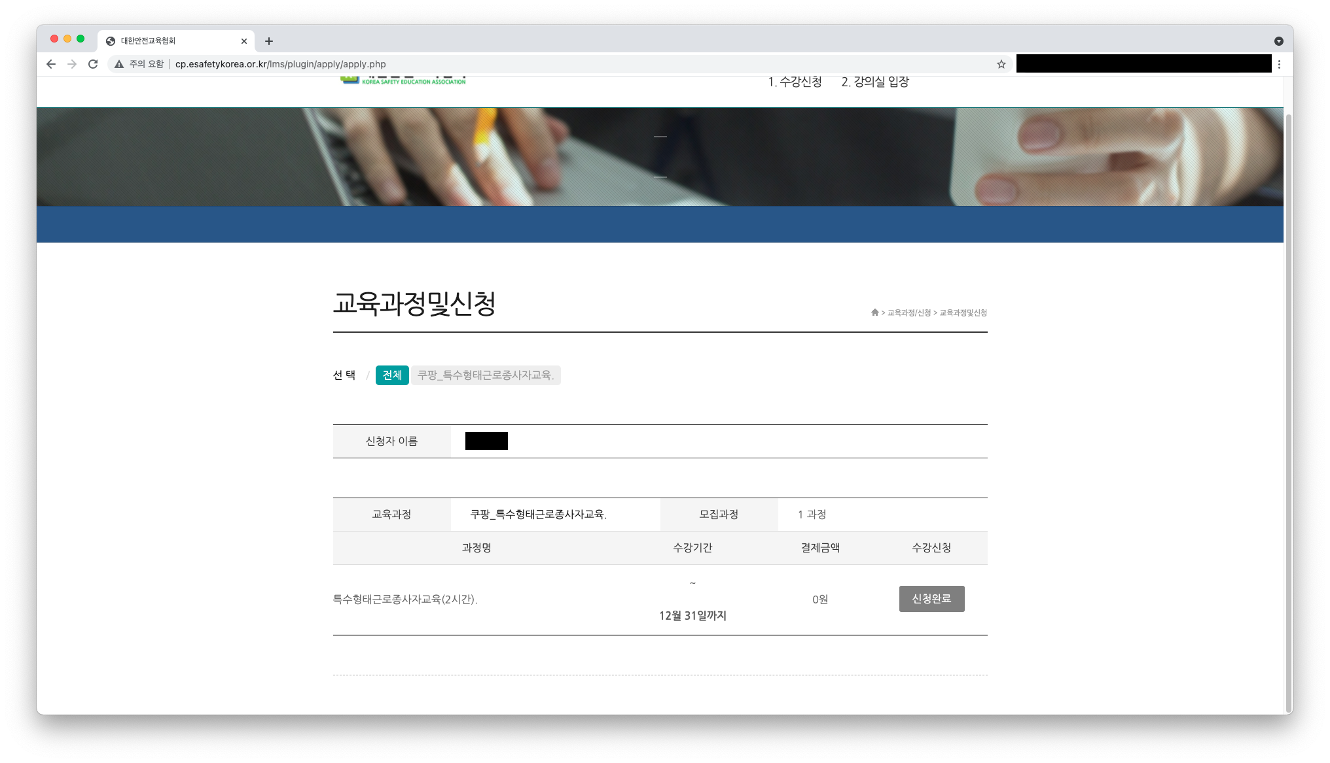Reload the page with refresh icon
Viewport: 1330px width, 763px height.
point(93,64)
